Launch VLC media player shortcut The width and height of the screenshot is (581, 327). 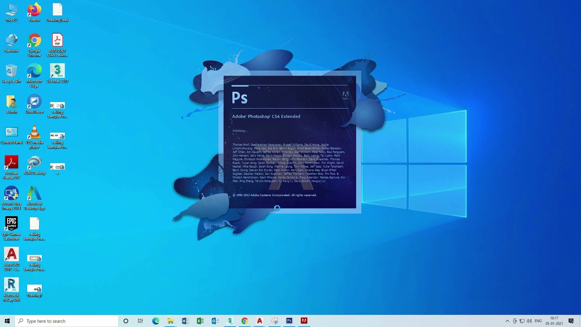(x=34, y=137)
